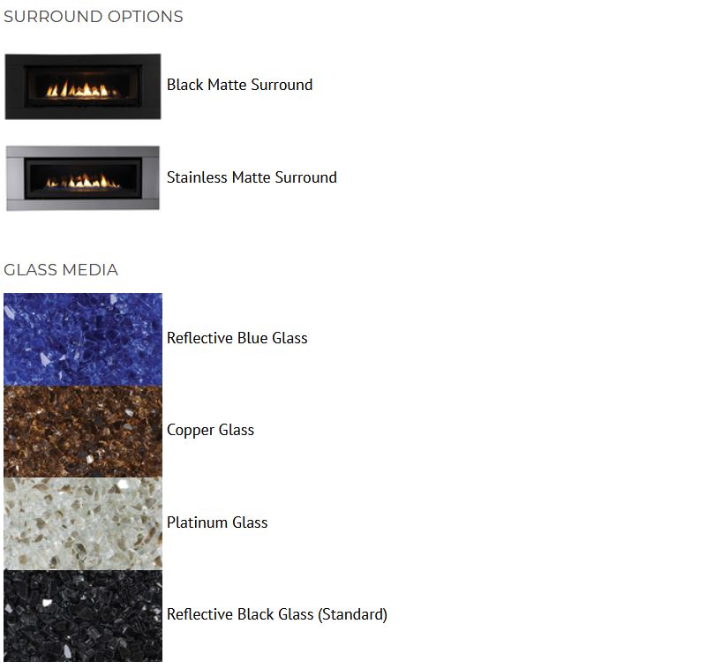Click the Copper Glass label text
This screenshot has width=722, height=669.
tap(210, 430)
